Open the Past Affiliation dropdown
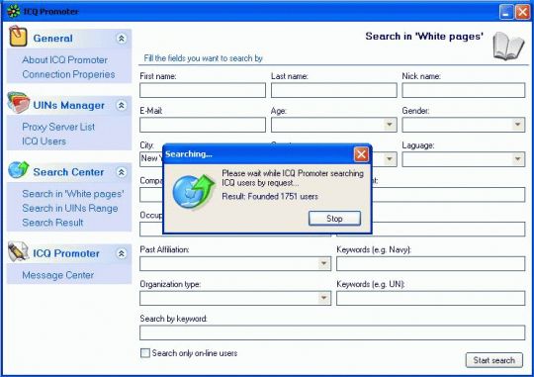 click(324, 263)
